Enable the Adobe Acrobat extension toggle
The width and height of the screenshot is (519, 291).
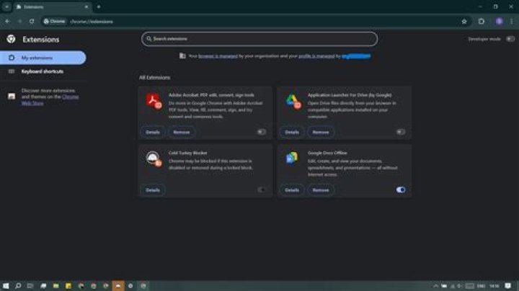pos(262,132)
